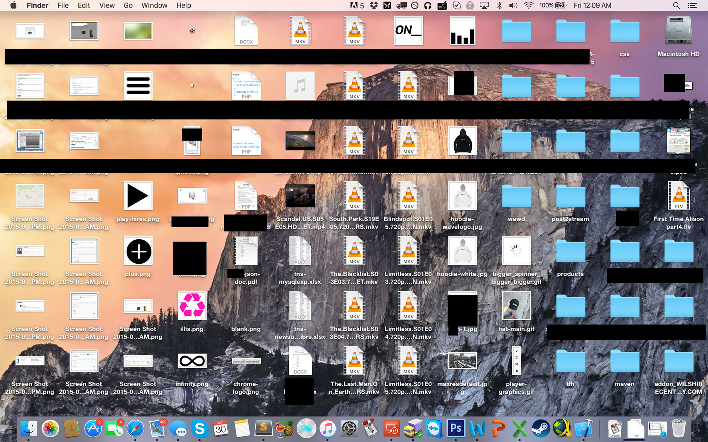Image resolution: width=708 pixels, height=442 pixels.
Task: Launch Photos app in the dock
Action: click(x=50, y=428)
